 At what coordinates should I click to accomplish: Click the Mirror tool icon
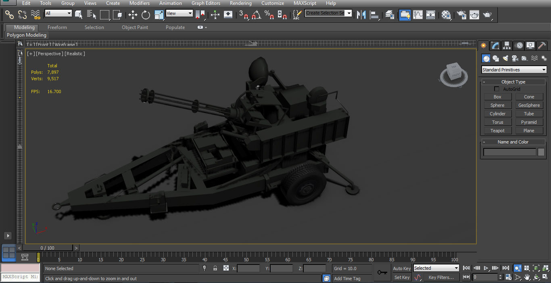[361, 15]
